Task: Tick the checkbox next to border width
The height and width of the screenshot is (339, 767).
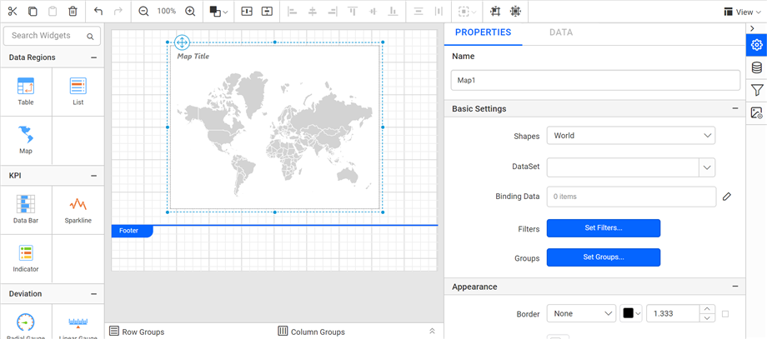Action: point(725,314)
